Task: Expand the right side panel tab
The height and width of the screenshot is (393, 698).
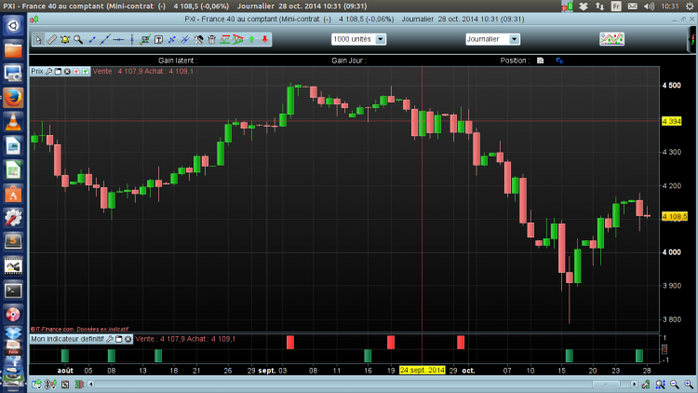Action: point(692,40)
